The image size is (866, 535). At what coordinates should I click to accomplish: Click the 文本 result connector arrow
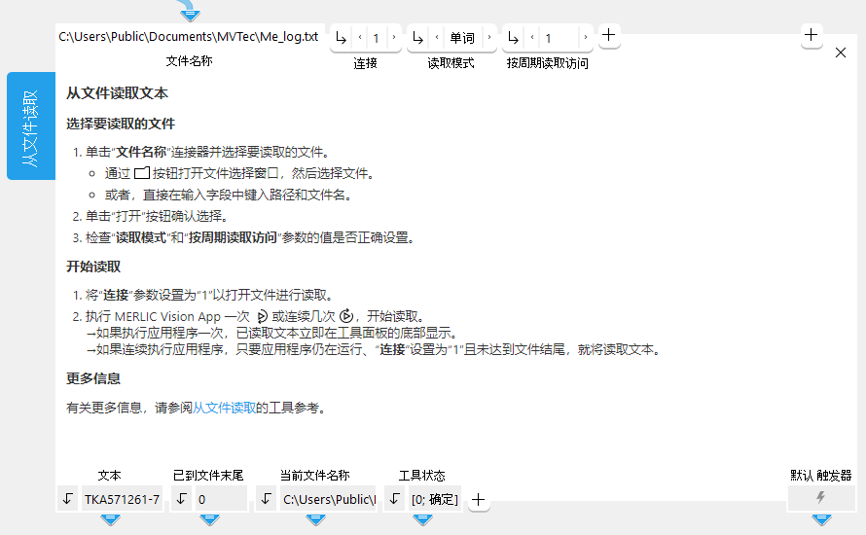tap(67, 499)
